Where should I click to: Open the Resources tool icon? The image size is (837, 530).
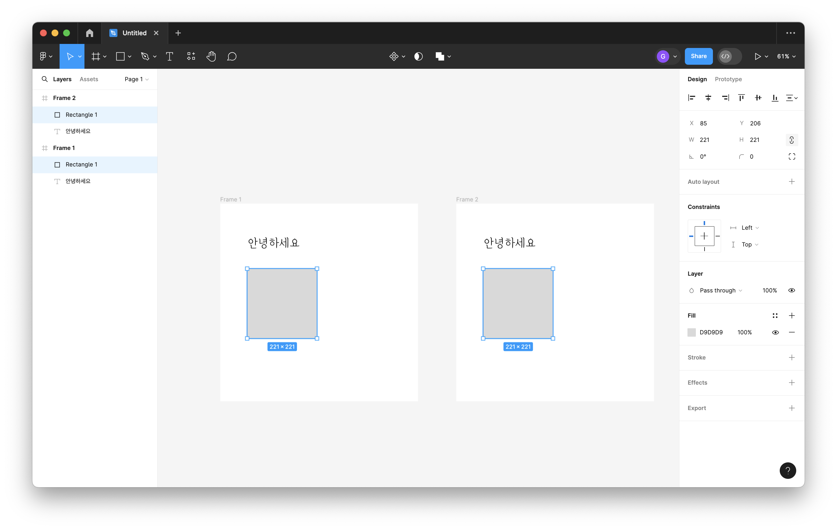coord(191,56)
